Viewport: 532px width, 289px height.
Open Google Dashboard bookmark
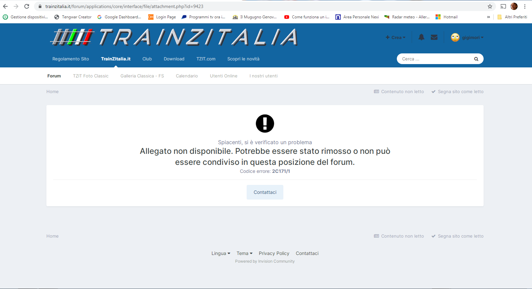point(119,17)
